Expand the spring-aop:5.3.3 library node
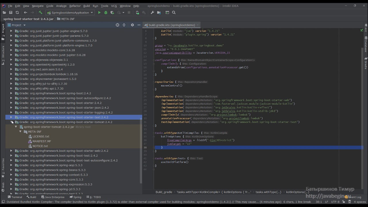 11,165
